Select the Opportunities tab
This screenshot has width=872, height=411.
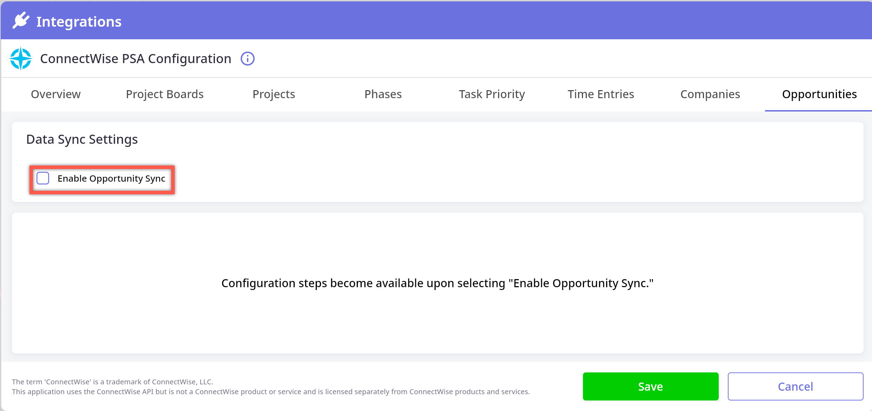[819, 94]
